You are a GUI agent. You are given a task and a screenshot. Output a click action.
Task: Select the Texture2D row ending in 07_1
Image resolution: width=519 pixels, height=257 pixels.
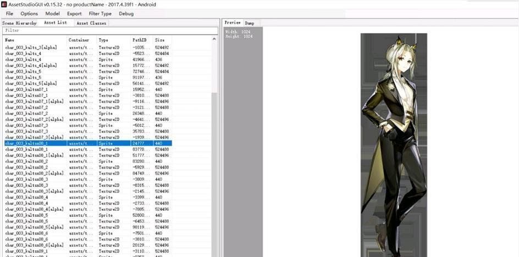[x=88, y=96]
